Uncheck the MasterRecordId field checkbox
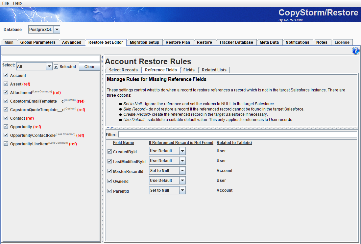The image size is (361, 244). [109, 171]
